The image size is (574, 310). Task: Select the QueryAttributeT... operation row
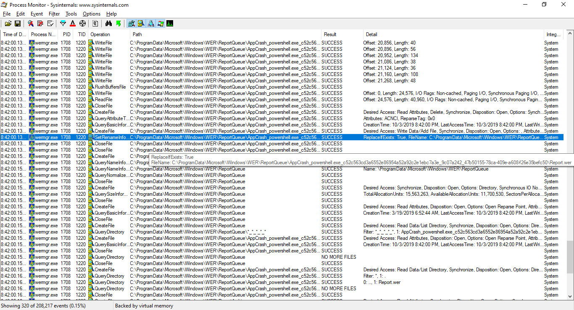[x=282, y=118]
